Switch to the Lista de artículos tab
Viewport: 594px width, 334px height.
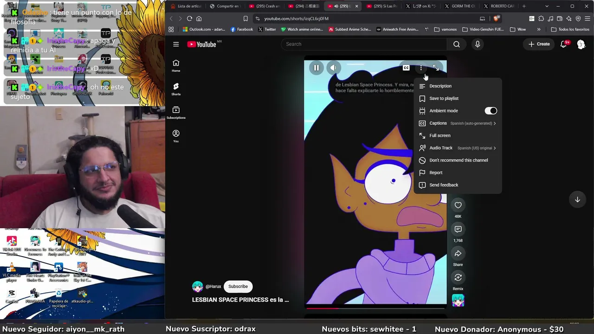pyautogui.click(x=186, y=6)
